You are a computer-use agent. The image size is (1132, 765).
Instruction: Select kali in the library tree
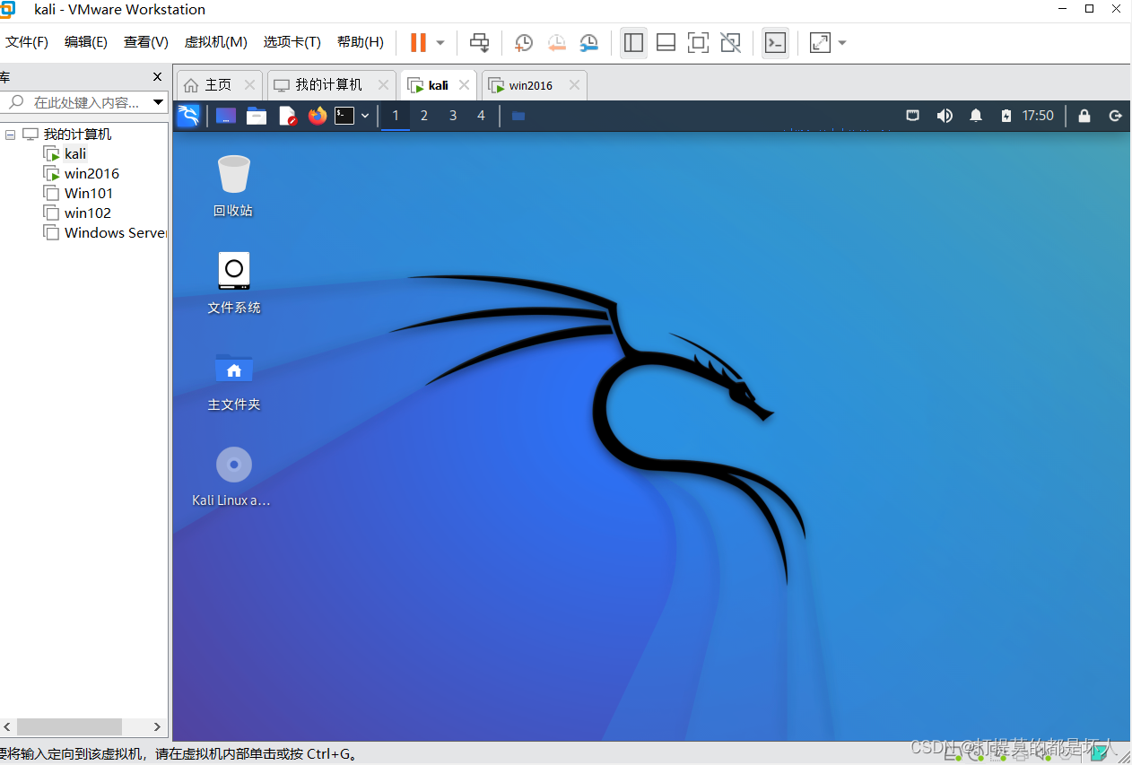[x=75, y=154]
